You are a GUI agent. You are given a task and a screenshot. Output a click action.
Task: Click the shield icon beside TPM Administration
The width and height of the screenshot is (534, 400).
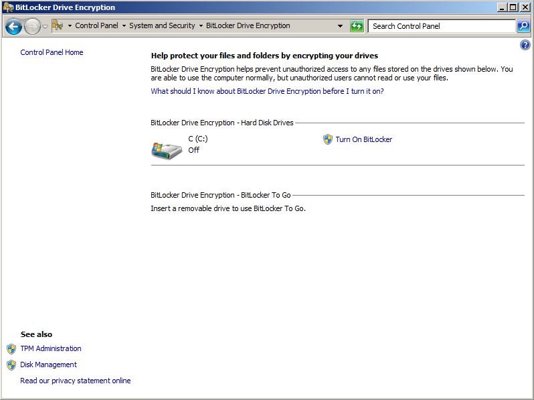[x=11, y=349]
